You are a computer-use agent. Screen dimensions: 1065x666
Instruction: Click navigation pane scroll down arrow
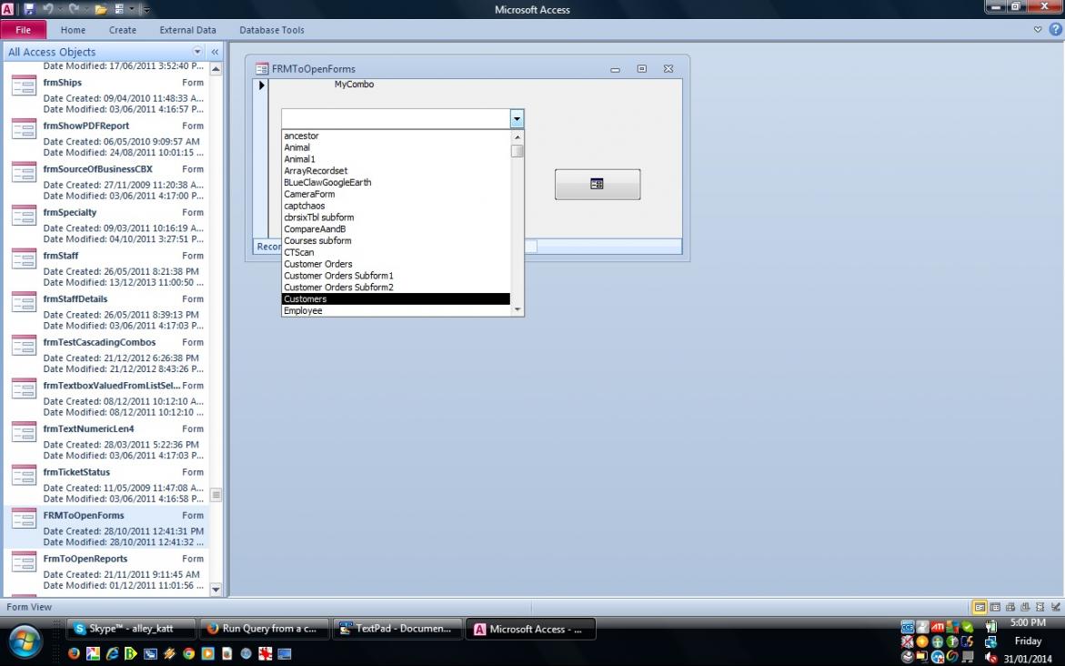pos(216,590)
